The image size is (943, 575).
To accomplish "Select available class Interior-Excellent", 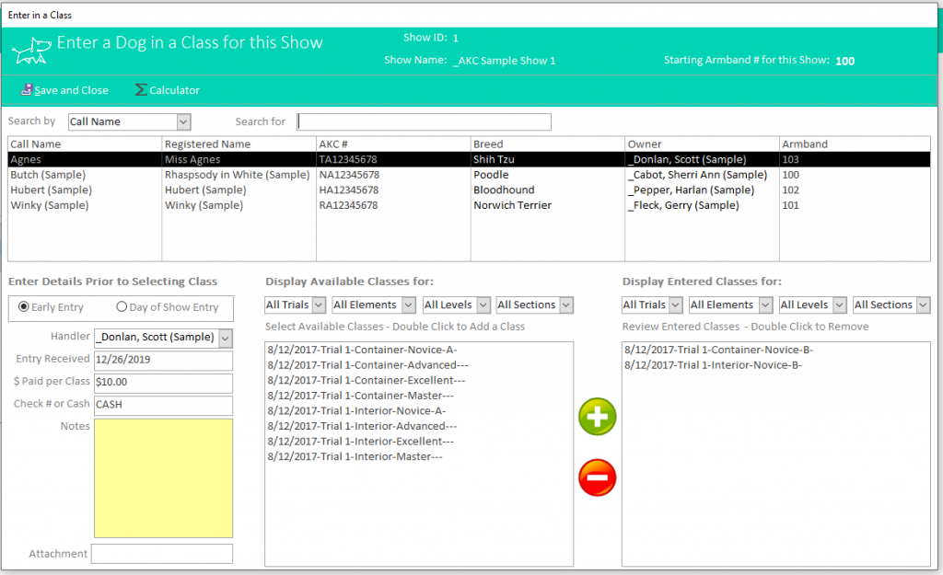I will tap(361, 442).
